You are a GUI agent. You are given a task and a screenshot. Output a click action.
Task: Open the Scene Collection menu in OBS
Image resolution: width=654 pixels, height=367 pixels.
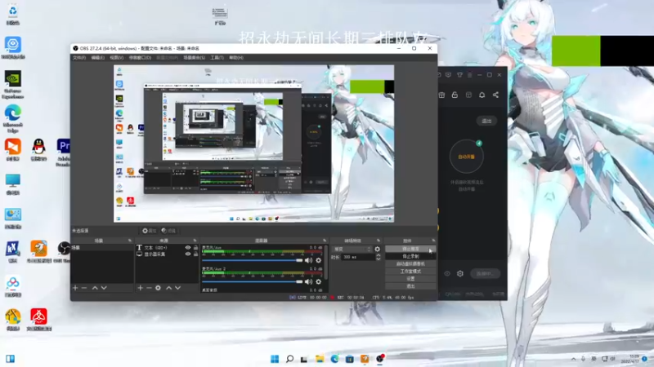click(195, 57)
